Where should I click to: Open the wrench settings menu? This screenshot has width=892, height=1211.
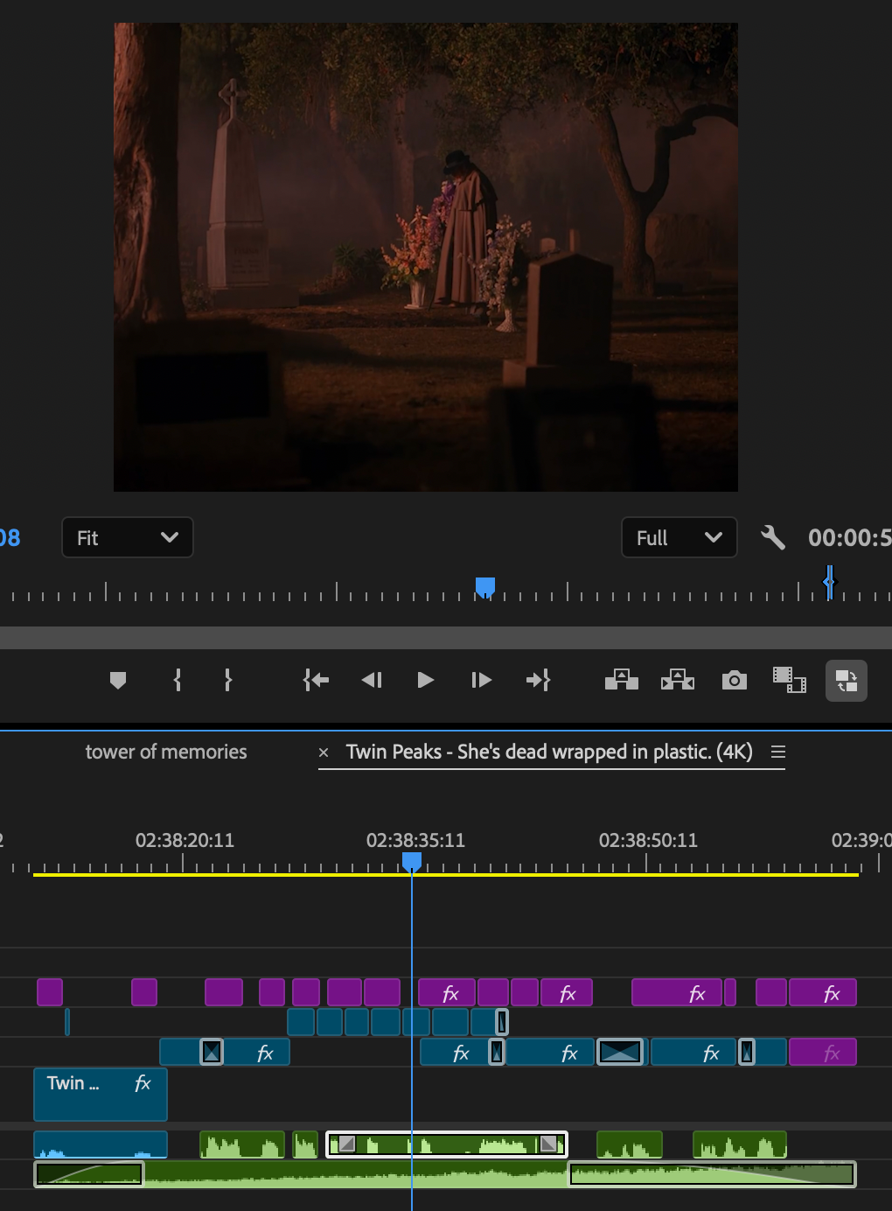pos(773,537)
